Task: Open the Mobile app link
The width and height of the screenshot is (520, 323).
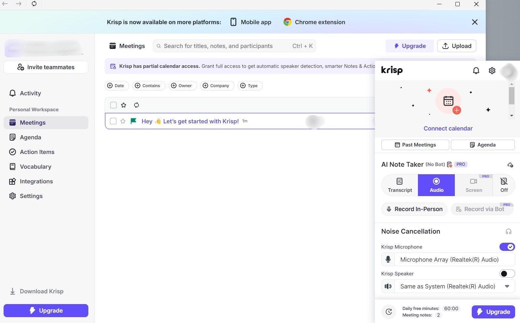Action: [x=251, y=22]
